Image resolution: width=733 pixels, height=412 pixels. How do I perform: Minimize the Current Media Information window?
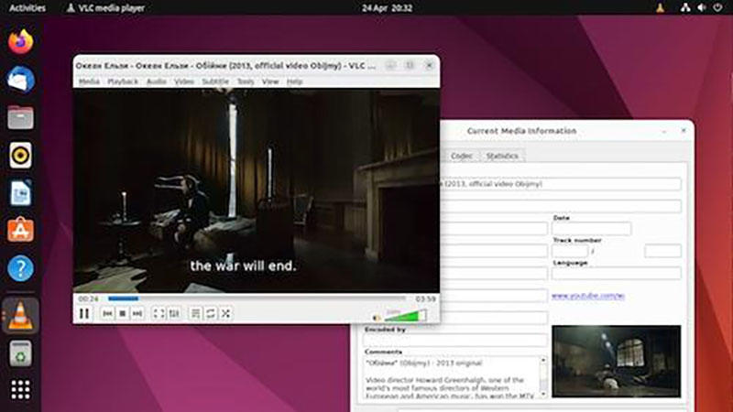(x=663, y=131)
